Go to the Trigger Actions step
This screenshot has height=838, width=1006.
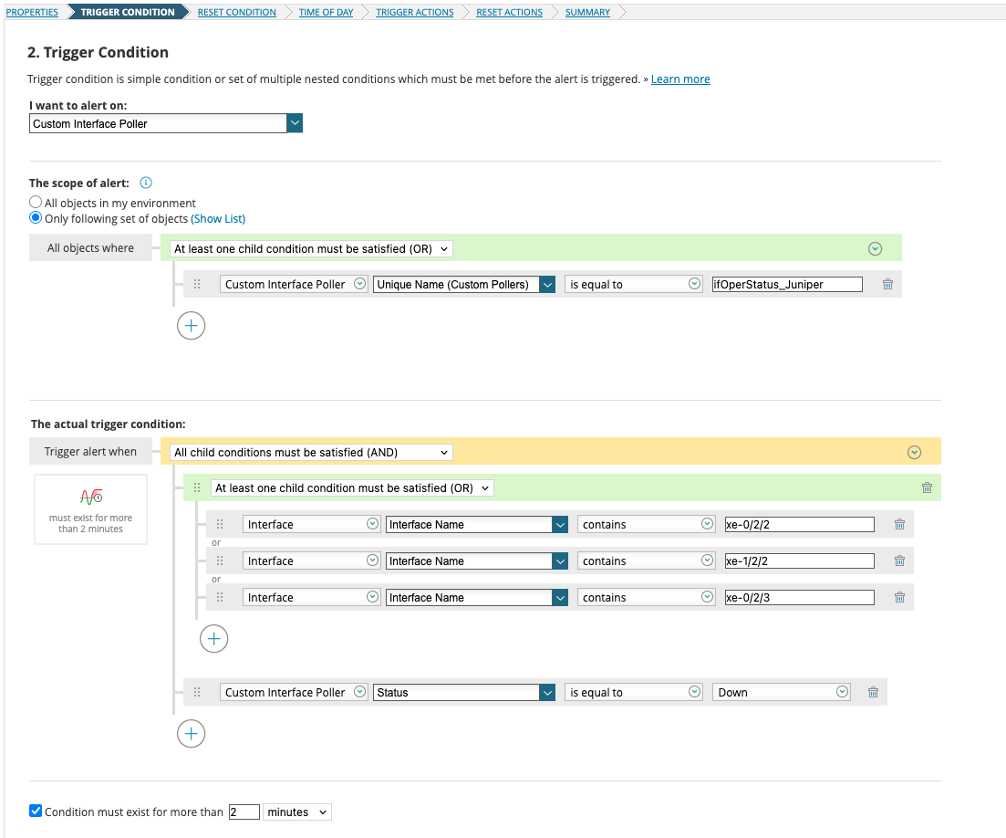[414, 12]
